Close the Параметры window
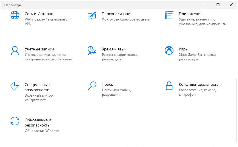Screen dimensions: 238x147 tap(231, 5)
